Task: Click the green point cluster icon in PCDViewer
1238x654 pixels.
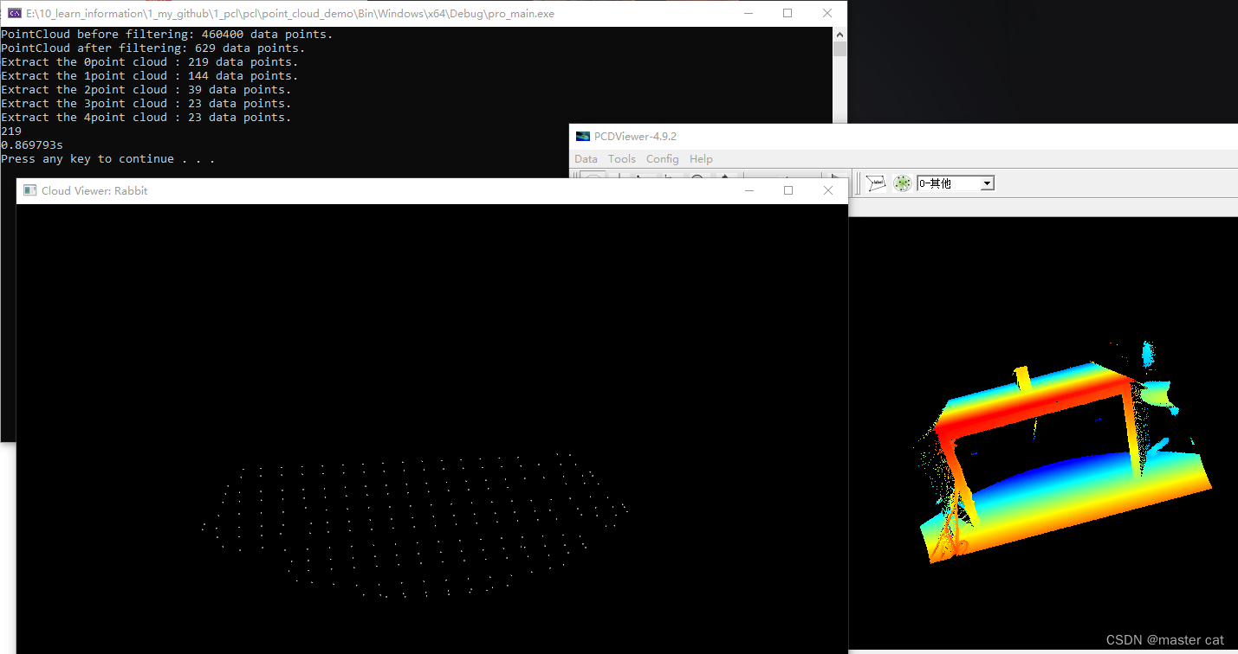Action: (902, 183)
